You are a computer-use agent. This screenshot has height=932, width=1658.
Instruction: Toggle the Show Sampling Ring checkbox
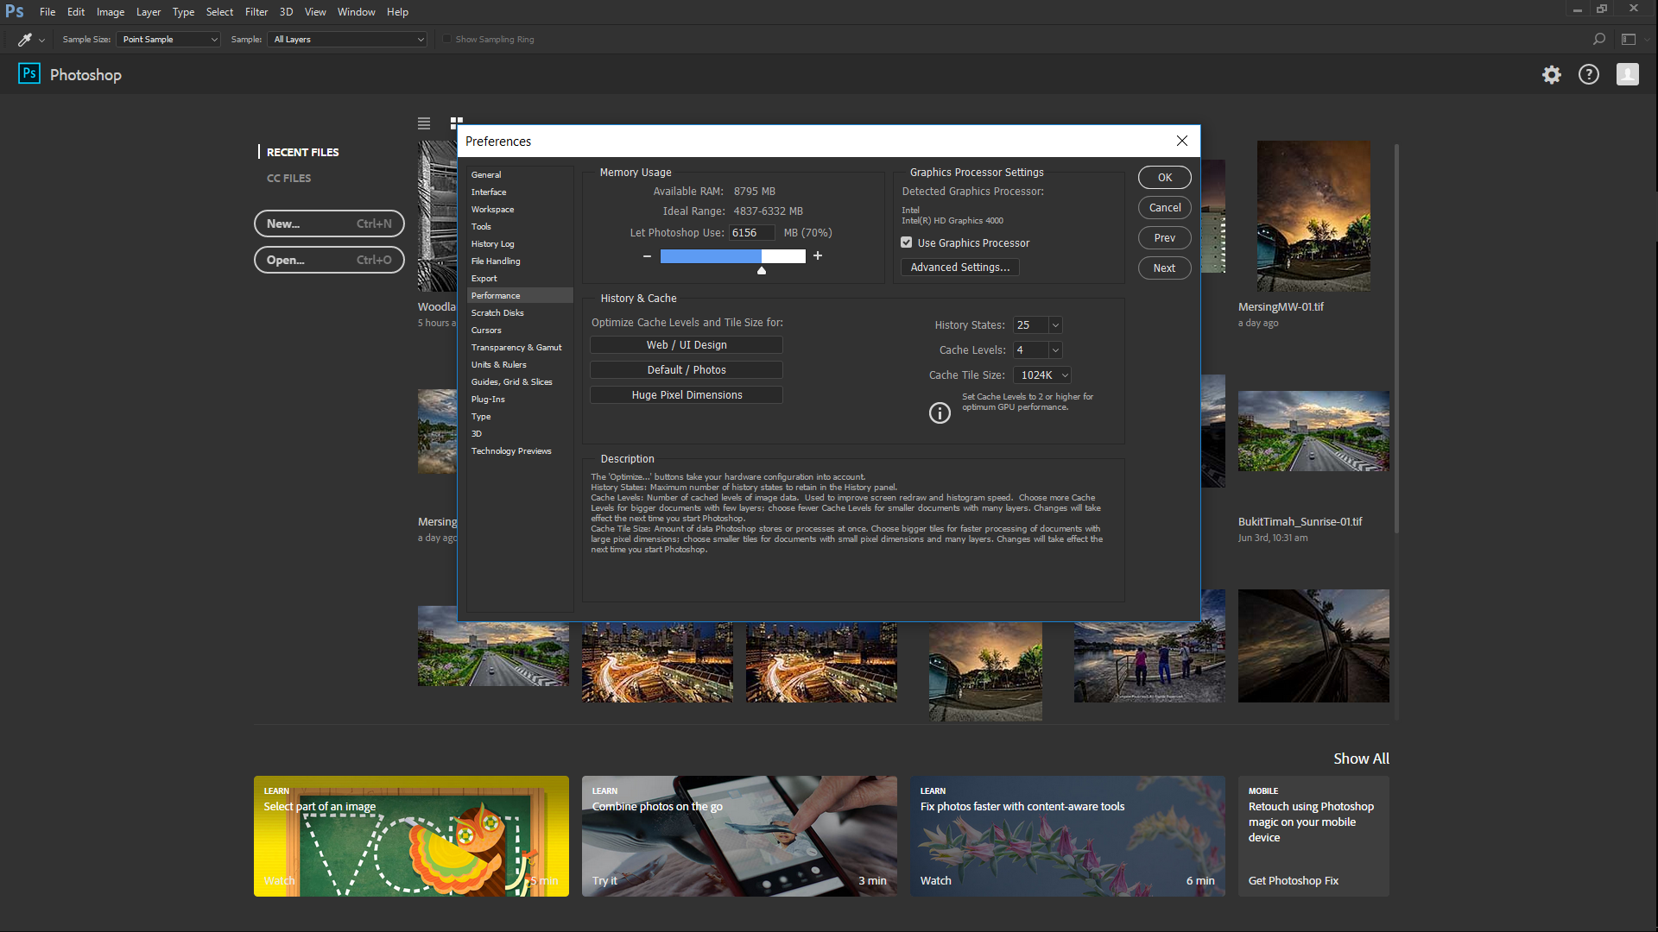pos(446,39)
